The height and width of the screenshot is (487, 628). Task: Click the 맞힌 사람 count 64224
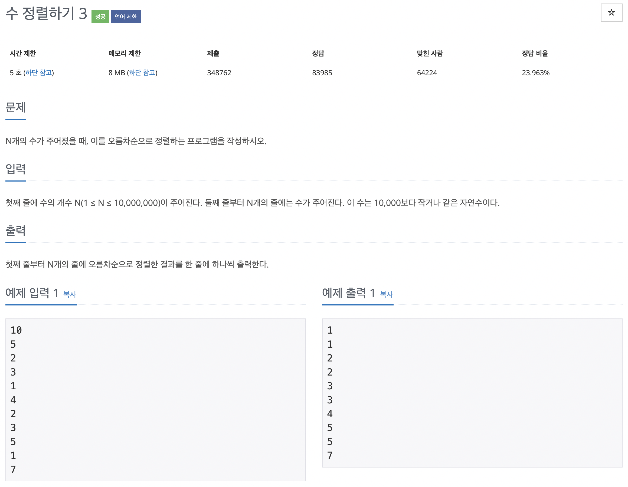point(427,73)
